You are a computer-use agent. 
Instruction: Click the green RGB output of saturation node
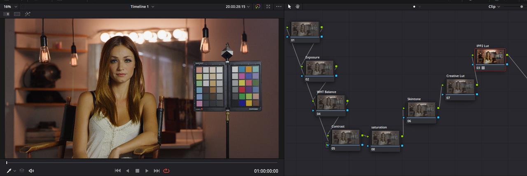[402, 136]
